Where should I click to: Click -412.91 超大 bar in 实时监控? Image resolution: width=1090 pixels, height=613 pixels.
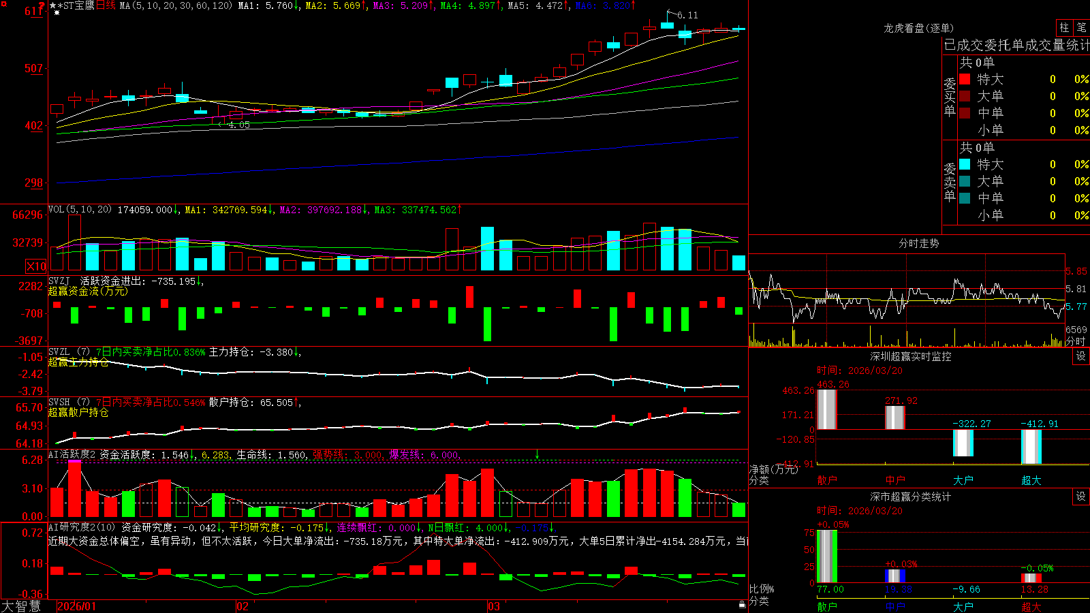pos(1031,447)
